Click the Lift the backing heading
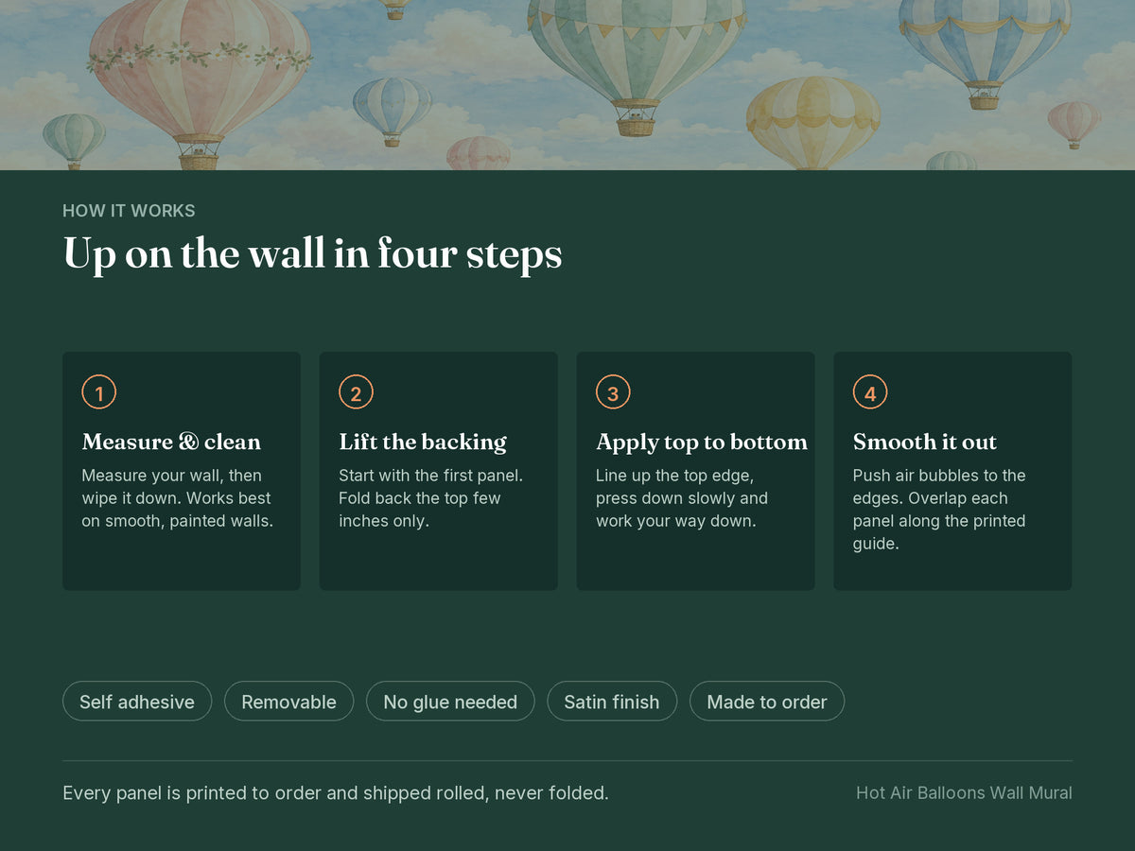Image resolution: width=1135 pixels, height=851 pixels. pos(423,442)
